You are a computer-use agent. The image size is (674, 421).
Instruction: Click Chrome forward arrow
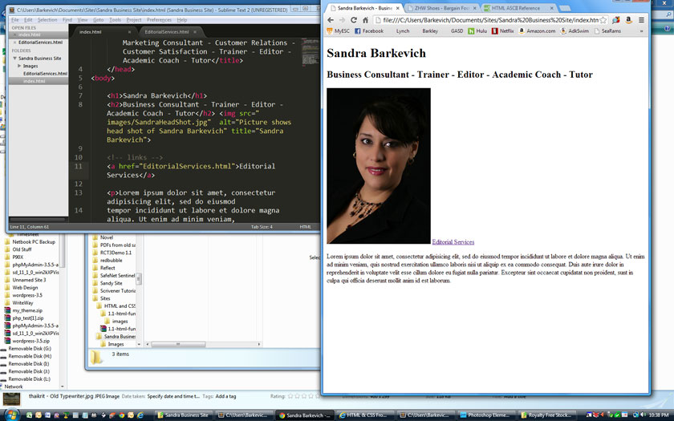(x=342, y=20)
